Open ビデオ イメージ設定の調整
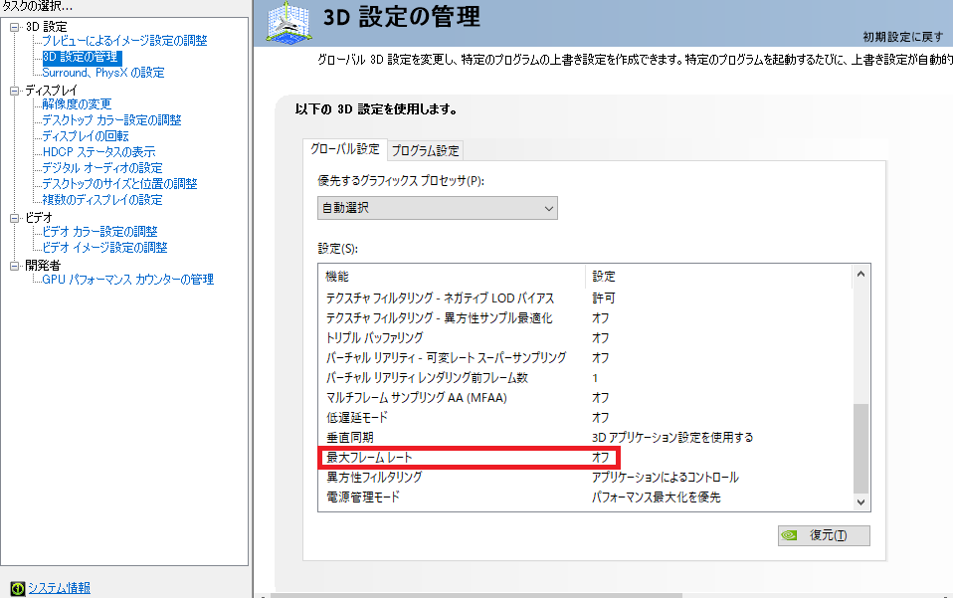Image resolution: width=953 pixels, height=598 pixels. (x=104, y=248)
